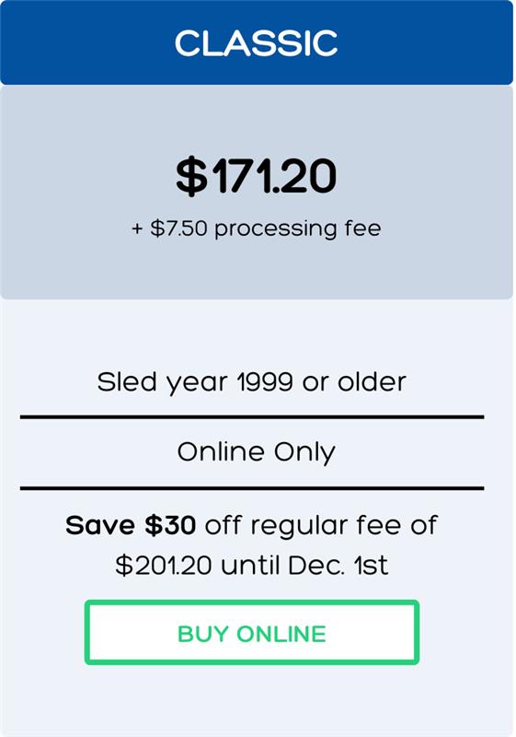
Task: Click the divider line below Sled year
Action: coord(252,417)
